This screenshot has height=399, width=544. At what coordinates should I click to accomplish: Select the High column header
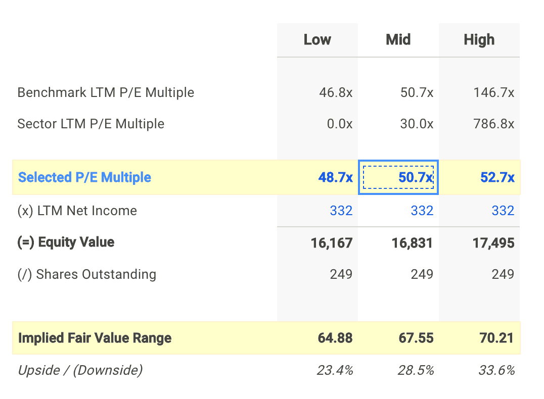point(479,40)
